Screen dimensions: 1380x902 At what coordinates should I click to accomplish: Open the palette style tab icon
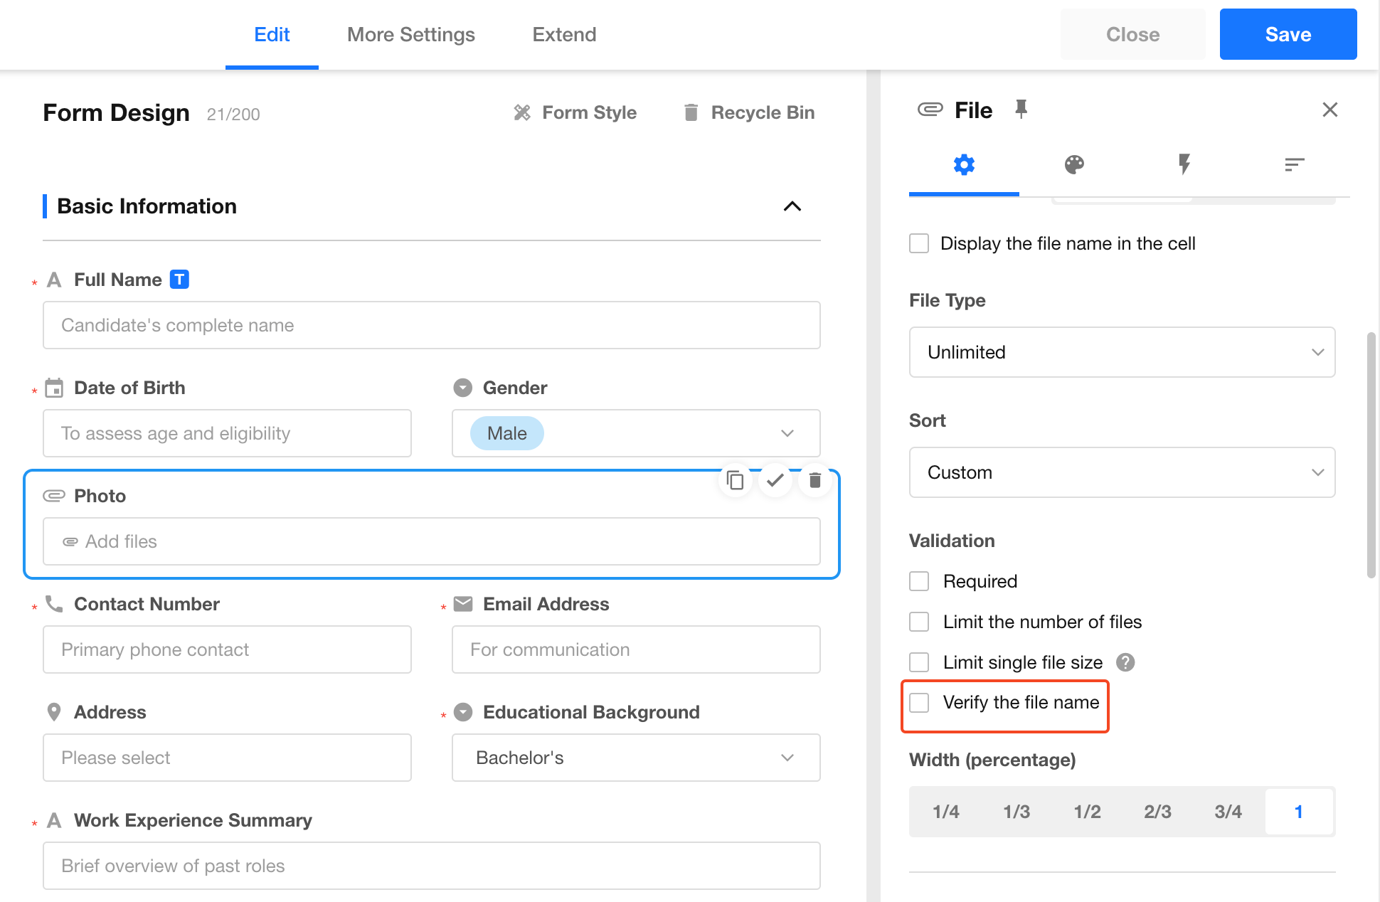1074,165
